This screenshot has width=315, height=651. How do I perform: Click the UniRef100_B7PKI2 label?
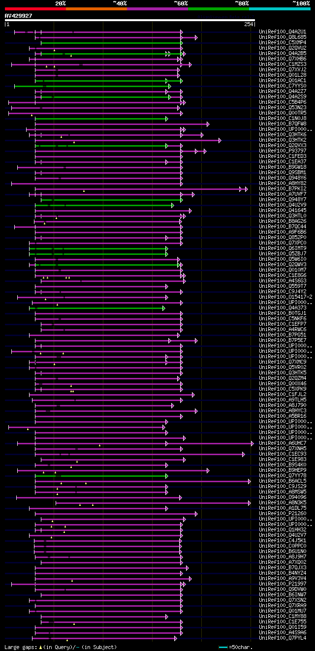[283, 188]
